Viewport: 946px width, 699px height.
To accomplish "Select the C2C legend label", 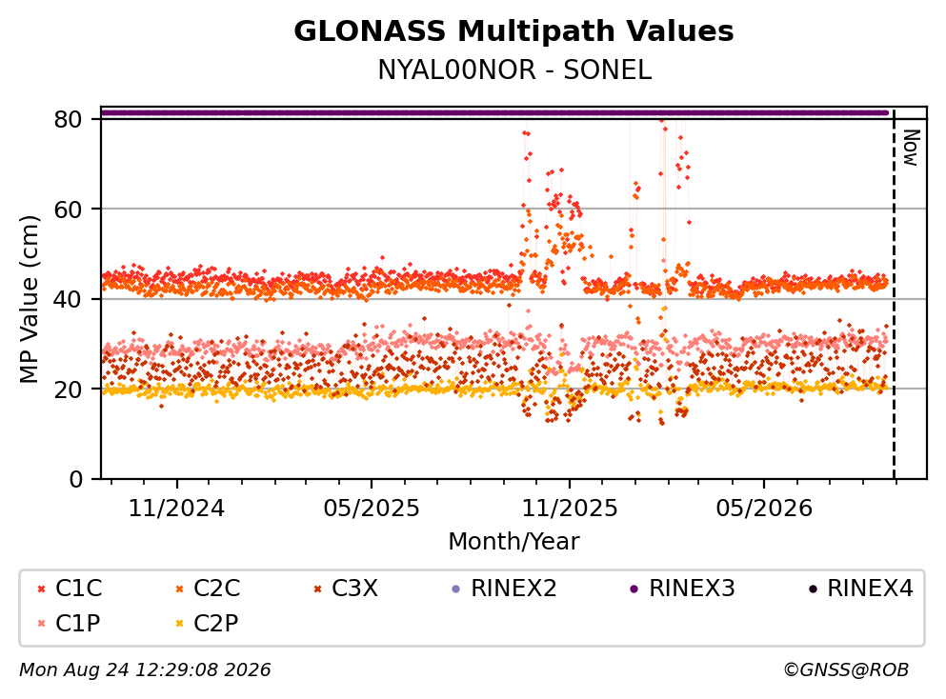I will [x=216, y=589].
